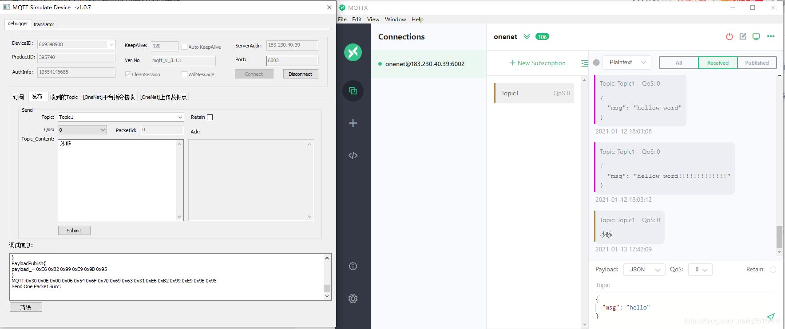Click the ServerAddr input field
This screenshot has height=329, width=785.
click(x=292, y=45)
